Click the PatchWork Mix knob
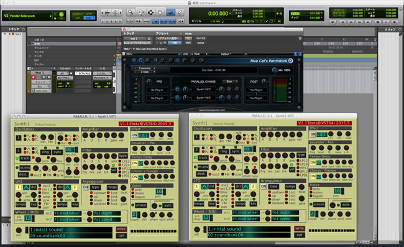The image size is (404, 247). (275, 70)
